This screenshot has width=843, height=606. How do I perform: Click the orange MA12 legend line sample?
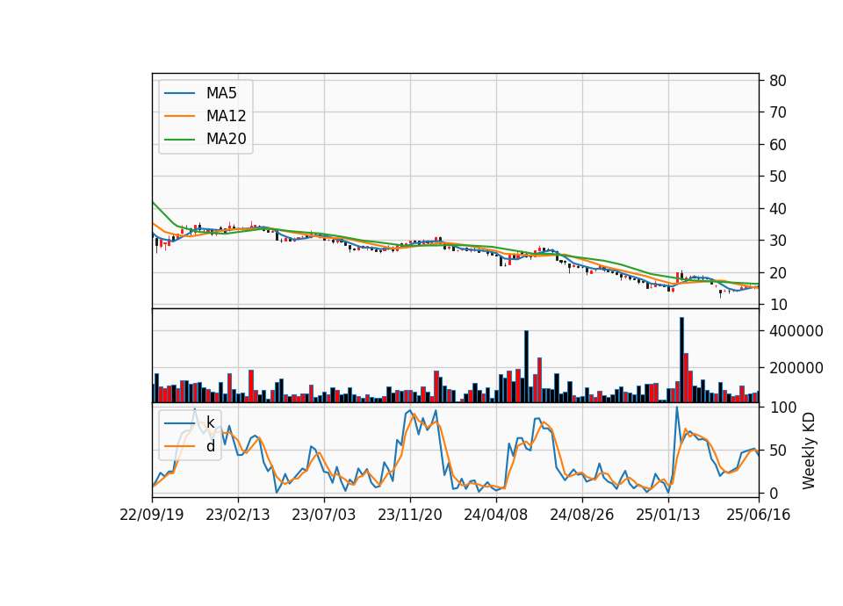179,116
